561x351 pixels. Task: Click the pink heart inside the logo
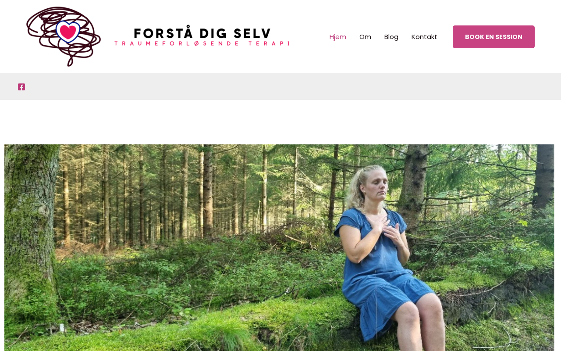(68, 31)
